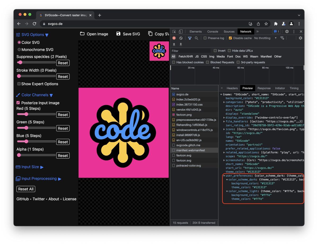The image size is (318, 244).
Task: Select the Monochrome SVG radio option
Action: click(x=19, y=49)
